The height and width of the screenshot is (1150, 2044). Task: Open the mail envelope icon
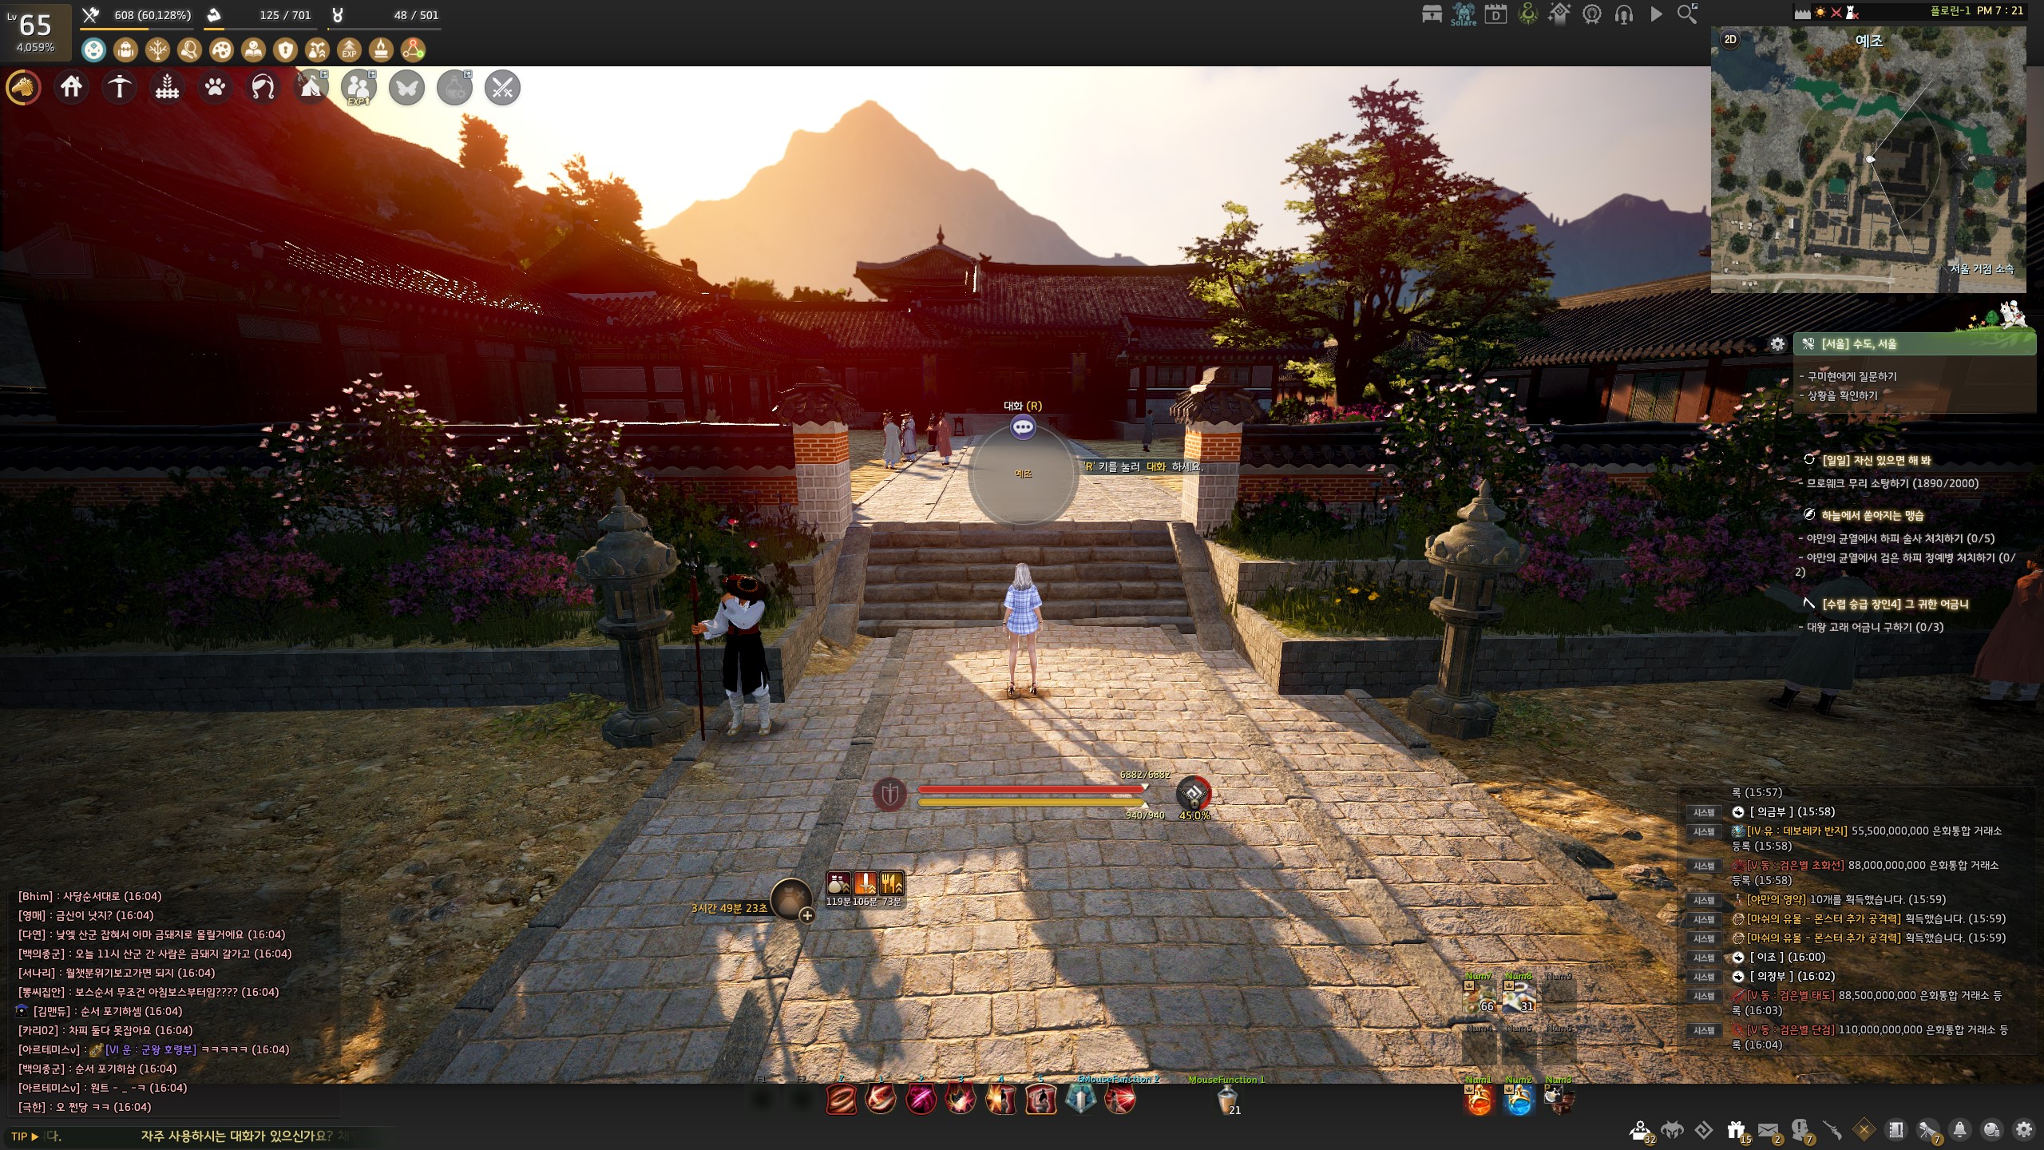point(1768,1130)
